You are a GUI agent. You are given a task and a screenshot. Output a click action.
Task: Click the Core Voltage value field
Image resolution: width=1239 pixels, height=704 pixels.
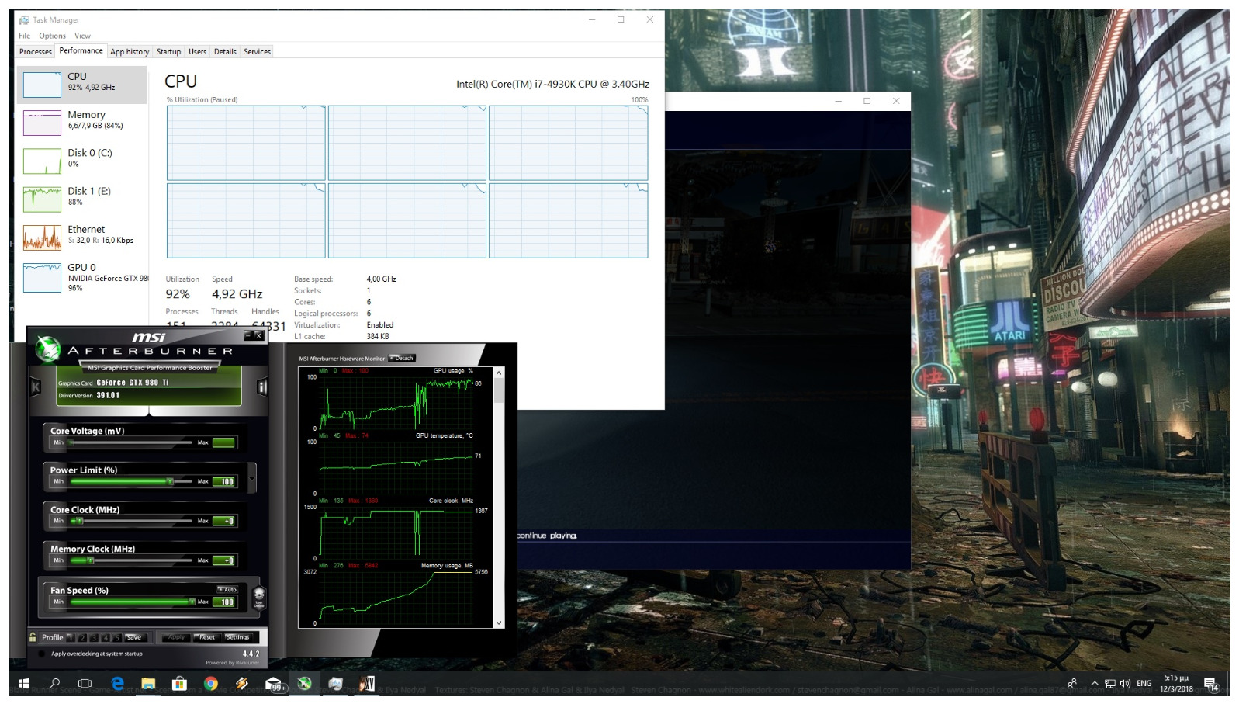pos(223,442)
